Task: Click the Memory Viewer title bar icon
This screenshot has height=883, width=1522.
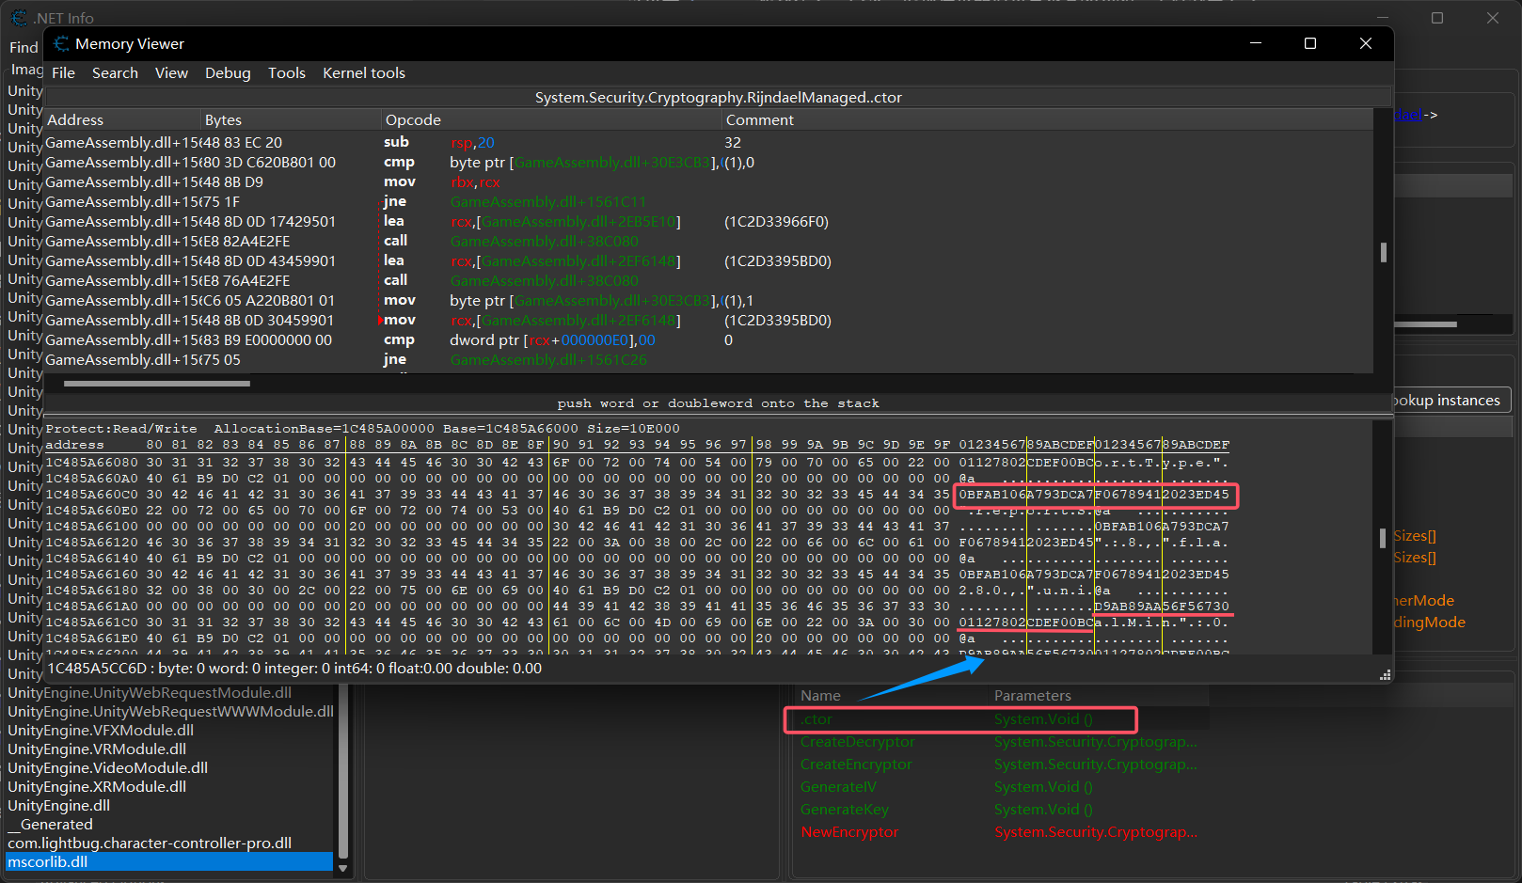Action: [61, 44]
